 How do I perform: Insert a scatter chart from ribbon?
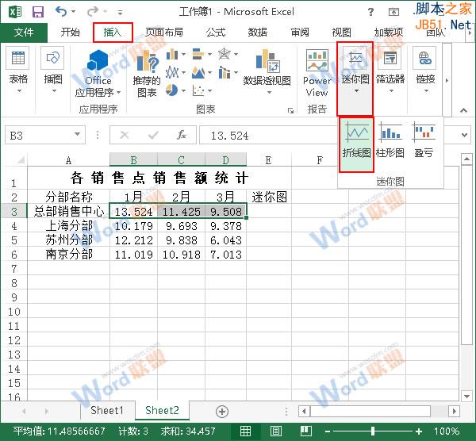198,90
